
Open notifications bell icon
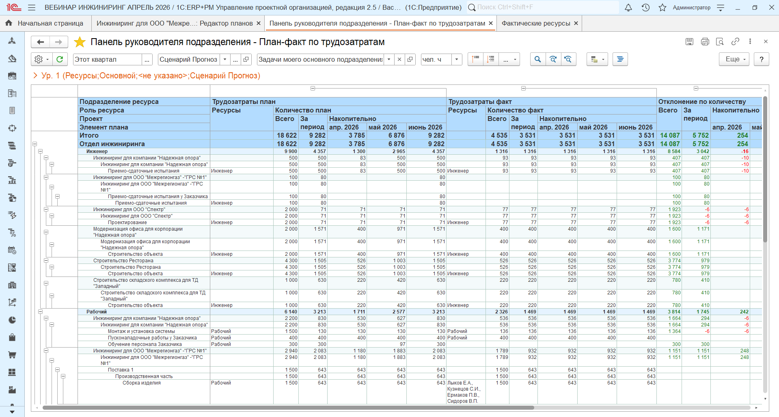coord(628,7)
